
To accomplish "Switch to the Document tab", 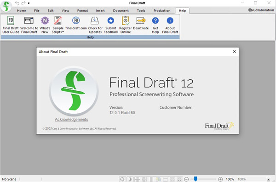I will tap(121, 11).
